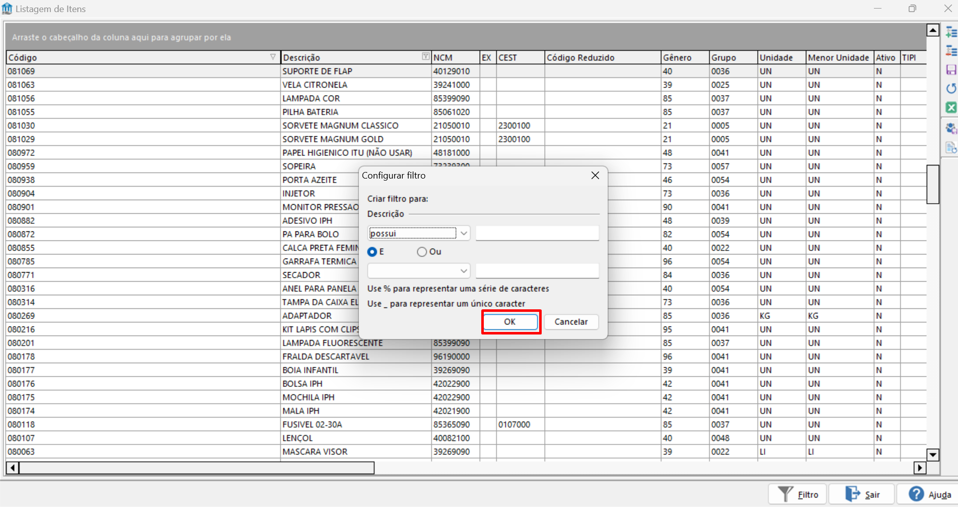
Task: Select row with code 080959
Action: click(143, 166)
